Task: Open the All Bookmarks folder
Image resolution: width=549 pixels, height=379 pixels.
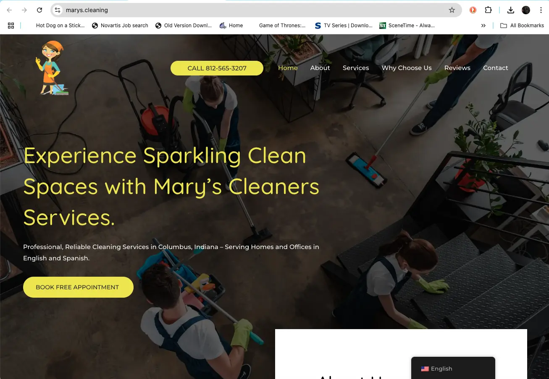Action: click(522, 26)
